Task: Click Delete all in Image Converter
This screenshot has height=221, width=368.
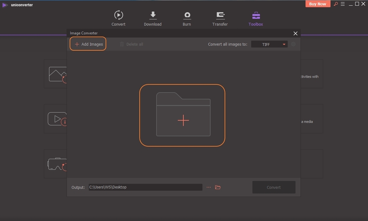Action: pos(131,44)
